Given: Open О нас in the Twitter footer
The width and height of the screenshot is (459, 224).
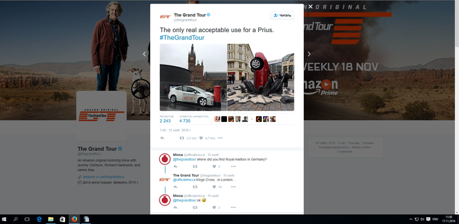Looking at the screenshot, I should [x=341, y=143].
